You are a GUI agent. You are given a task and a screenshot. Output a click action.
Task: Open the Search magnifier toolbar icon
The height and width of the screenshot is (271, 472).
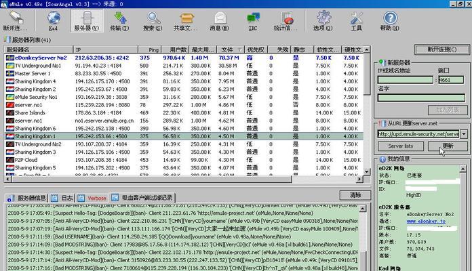coord(153,18)
